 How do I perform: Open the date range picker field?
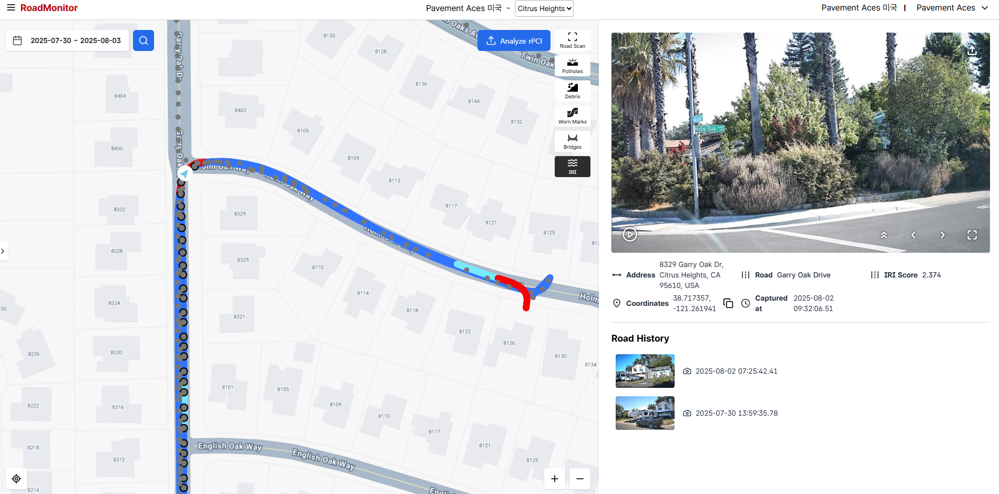tap(67, 40)
